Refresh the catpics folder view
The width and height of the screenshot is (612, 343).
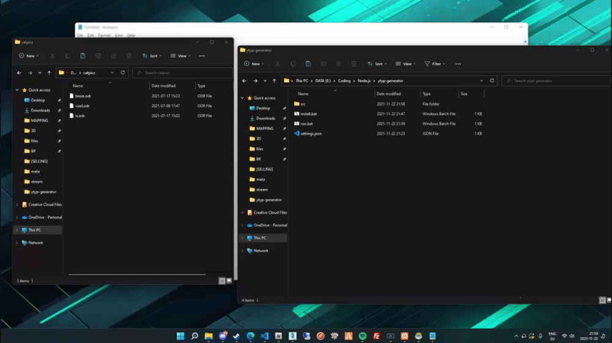122,73
